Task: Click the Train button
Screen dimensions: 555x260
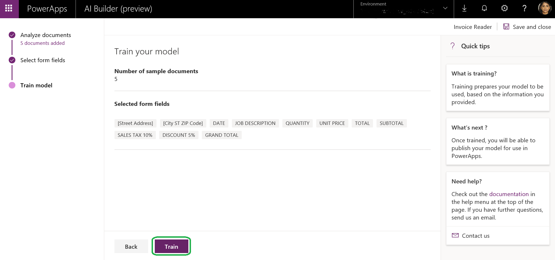Action: 171,246
